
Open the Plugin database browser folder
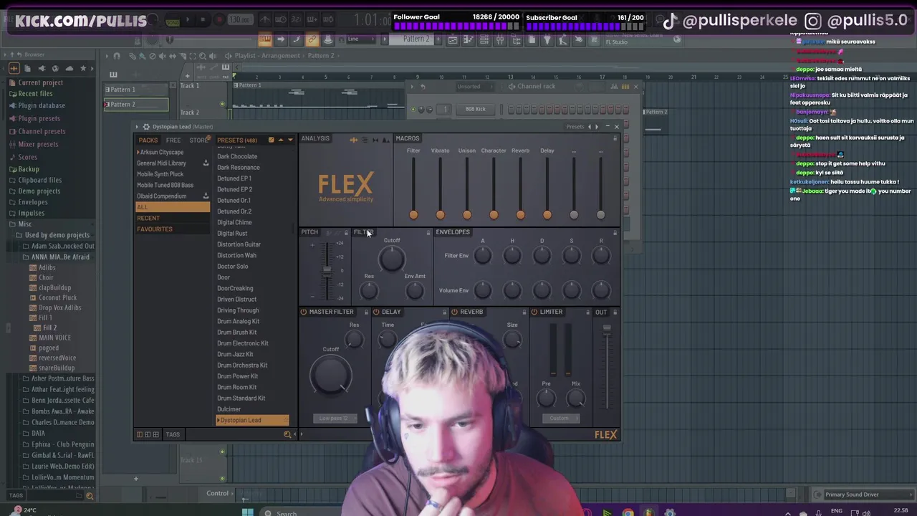[x=42, y=106]
